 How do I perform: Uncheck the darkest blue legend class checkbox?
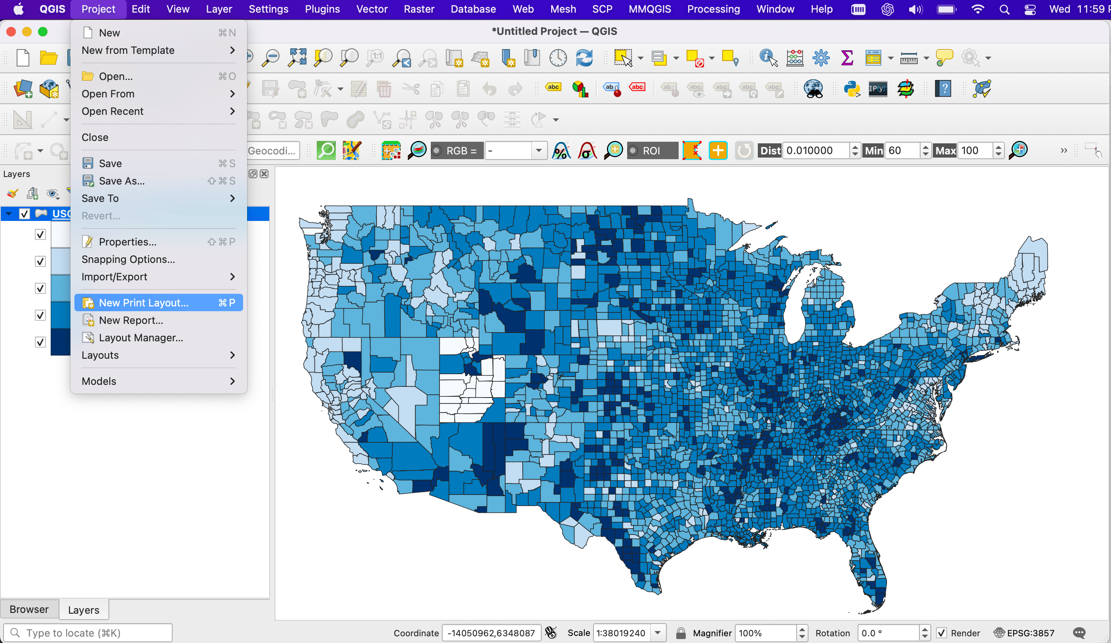tap(40, 342)
